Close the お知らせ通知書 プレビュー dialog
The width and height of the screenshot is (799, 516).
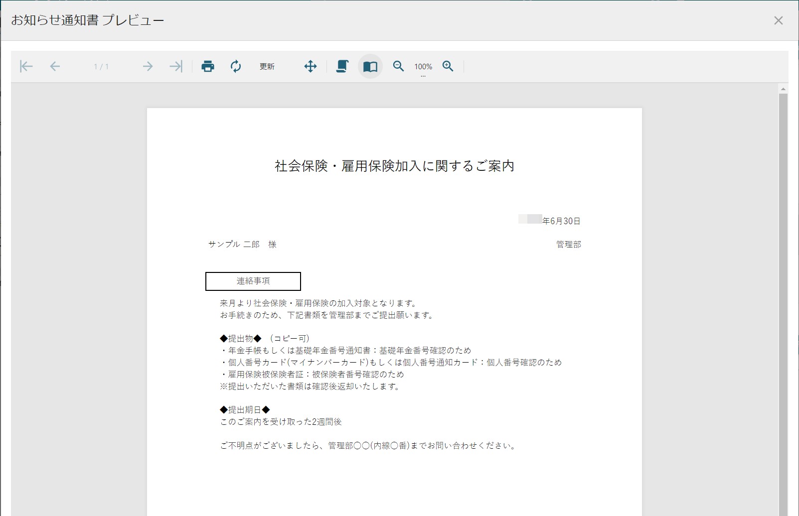coord(779,20)
